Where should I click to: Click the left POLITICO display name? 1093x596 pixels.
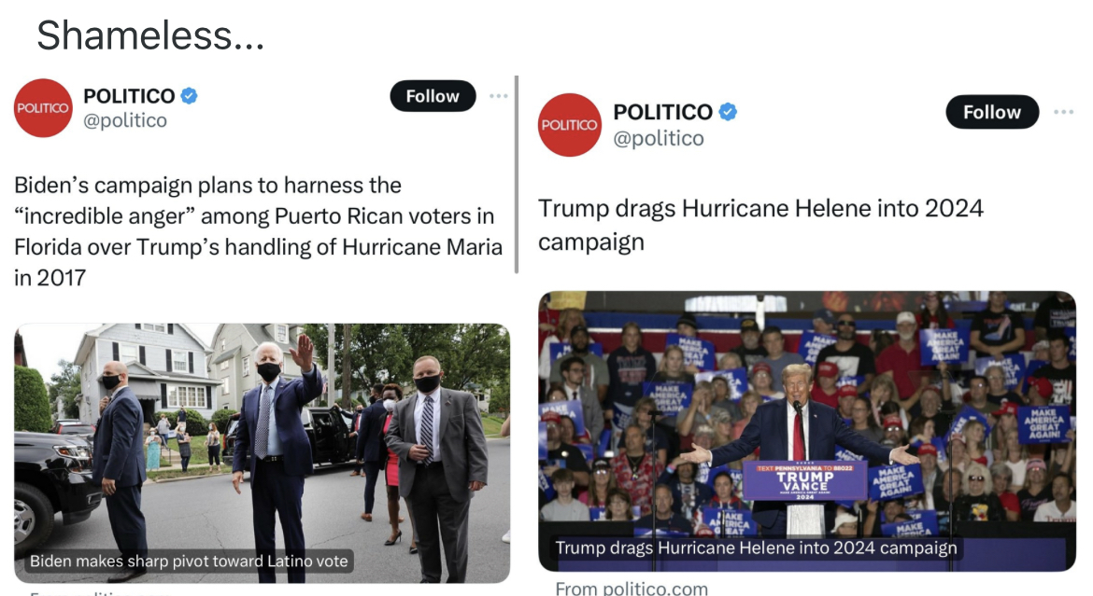(129, 95)
